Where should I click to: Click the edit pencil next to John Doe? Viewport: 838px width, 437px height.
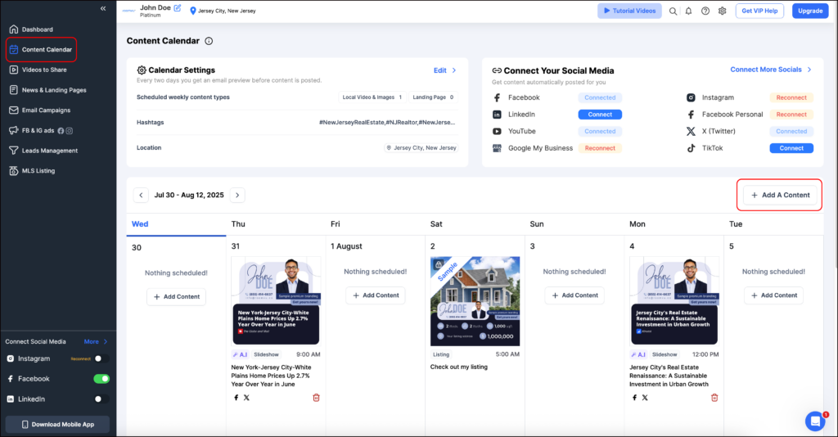click(x=178, y=8)
